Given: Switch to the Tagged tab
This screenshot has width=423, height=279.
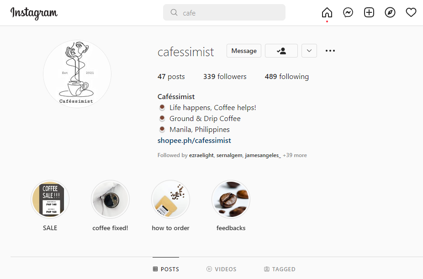Looking at the screenshot, I should click(280, 269).
